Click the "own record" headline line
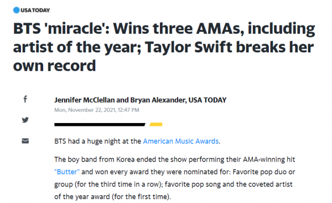This screenshot has height=203, width=332. tap(54, 66)
